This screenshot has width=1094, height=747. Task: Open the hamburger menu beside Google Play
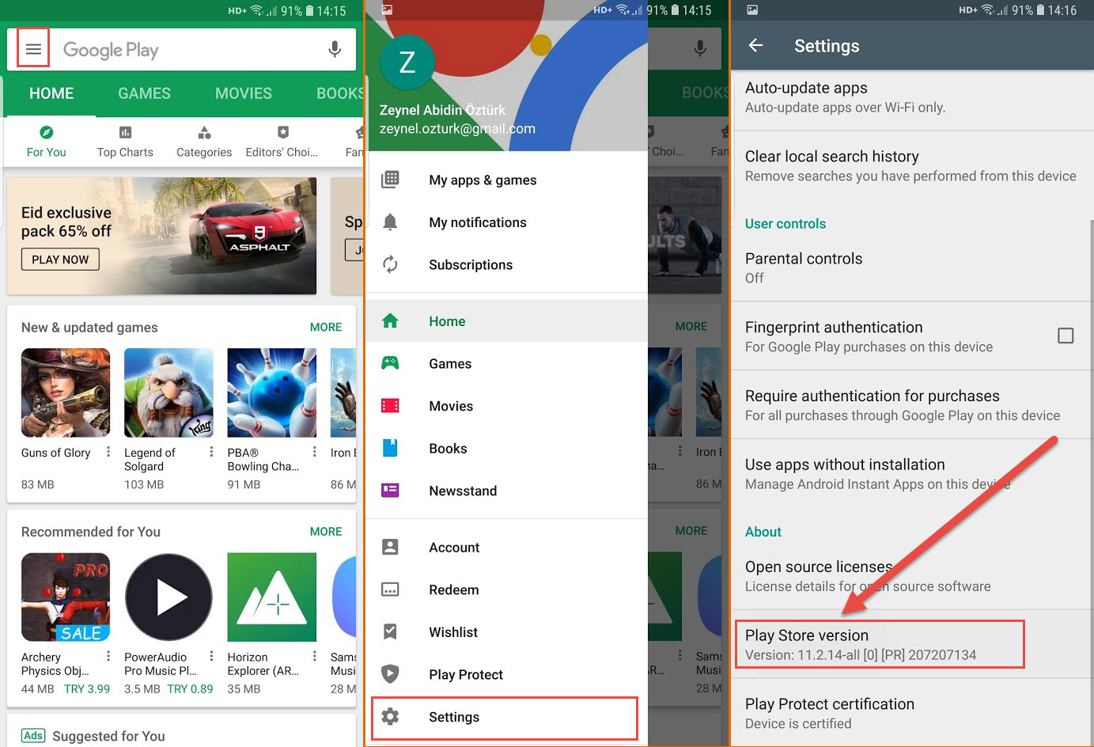click(33, 49)
